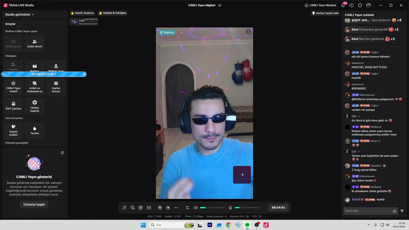The height and width of the screenshot is (230, 409).
Task: Open the notifications bell with 44 badge
Action: [343, 5]
